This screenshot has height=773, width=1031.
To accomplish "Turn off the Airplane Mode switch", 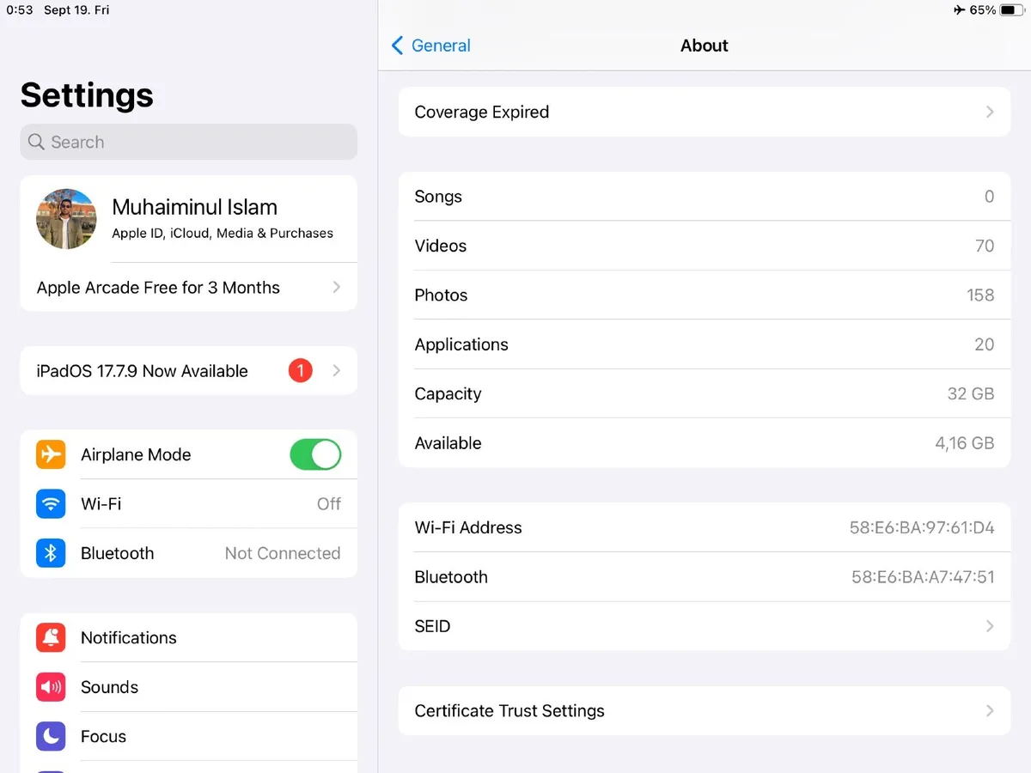I will click(315, 454).
